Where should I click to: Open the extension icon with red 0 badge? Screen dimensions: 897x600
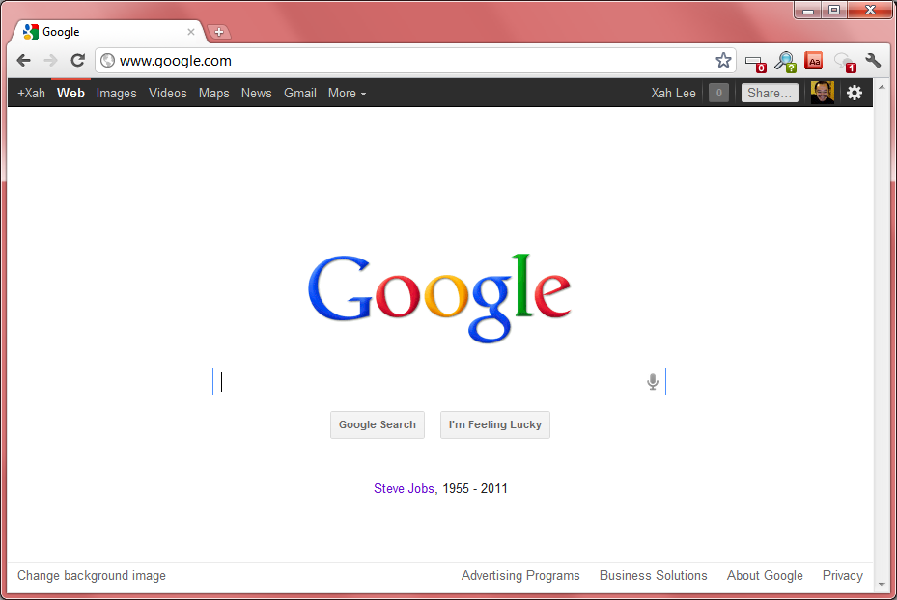coord(756,64)
